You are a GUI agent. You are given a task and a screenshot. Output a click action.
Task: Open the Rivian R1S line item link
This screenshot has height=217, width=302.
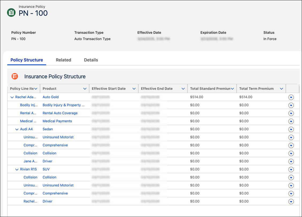[x=28, y=169]
